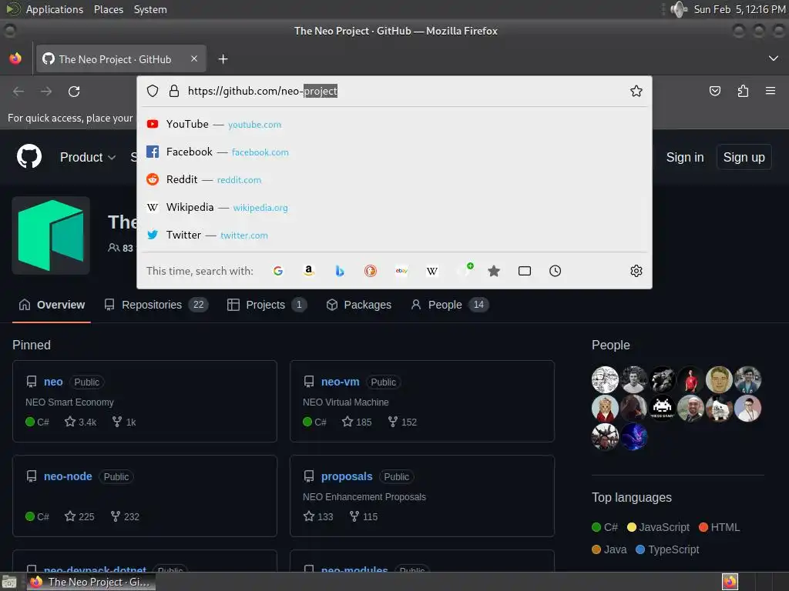Viewport: 789px width, 591px height.
Task: Click the forward navigation arrow
Action: (46, 92)
